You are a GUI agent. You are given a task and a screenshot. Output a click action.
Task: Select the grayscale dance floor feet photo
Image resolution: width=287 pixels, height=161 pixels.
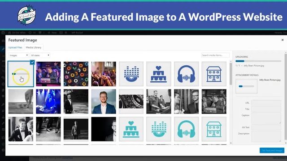[x=48, y=129]
